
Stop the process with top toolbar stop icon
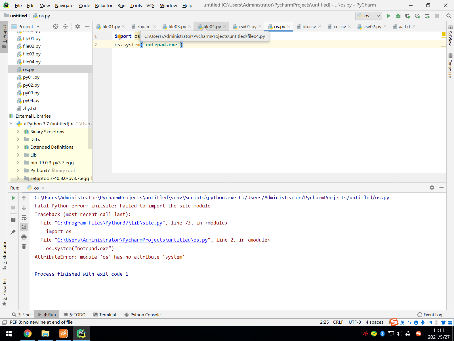point(437,16)
